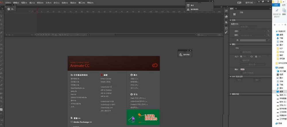Click the 类 input field
Viewport: 287px width, 127px height.
(x=253, y=40)
